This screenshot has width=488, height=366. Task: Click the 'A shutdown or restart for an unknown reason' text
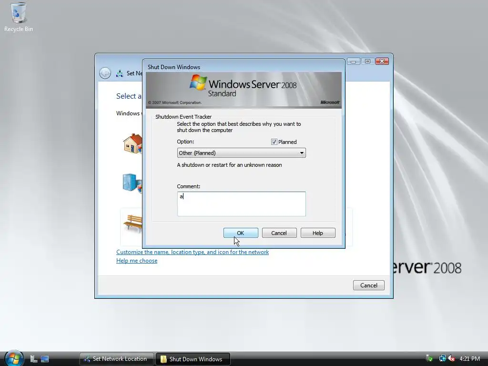(x=229, y=165)
